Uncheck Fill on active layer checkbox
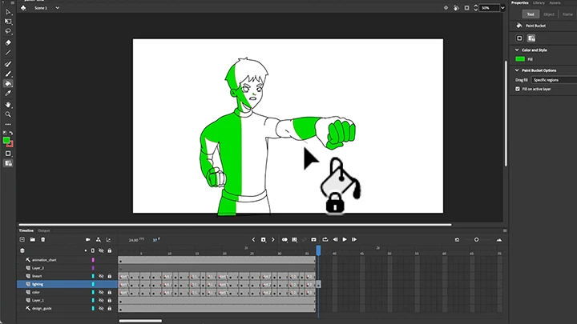The width and height of the screenshot is (577, 324). [x=518, y=89]
